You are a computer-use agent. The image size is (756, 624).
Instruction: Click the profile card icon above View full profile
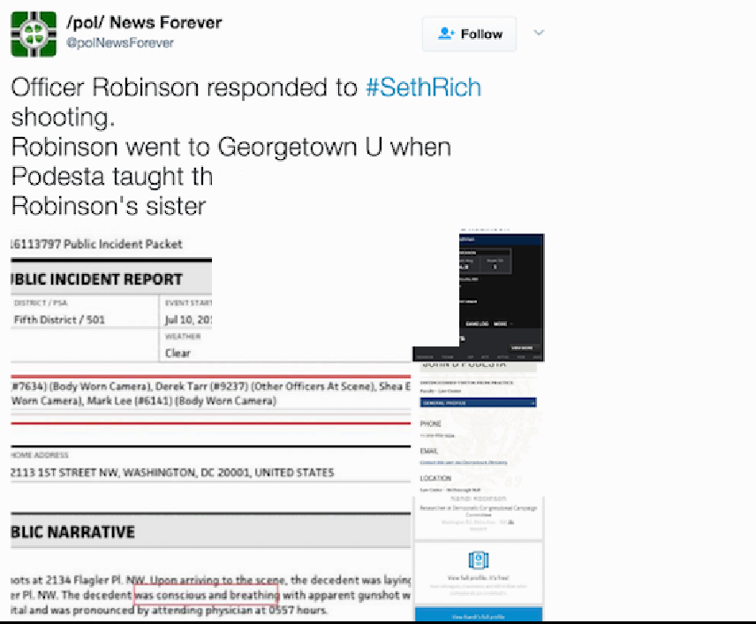point(479,559)
